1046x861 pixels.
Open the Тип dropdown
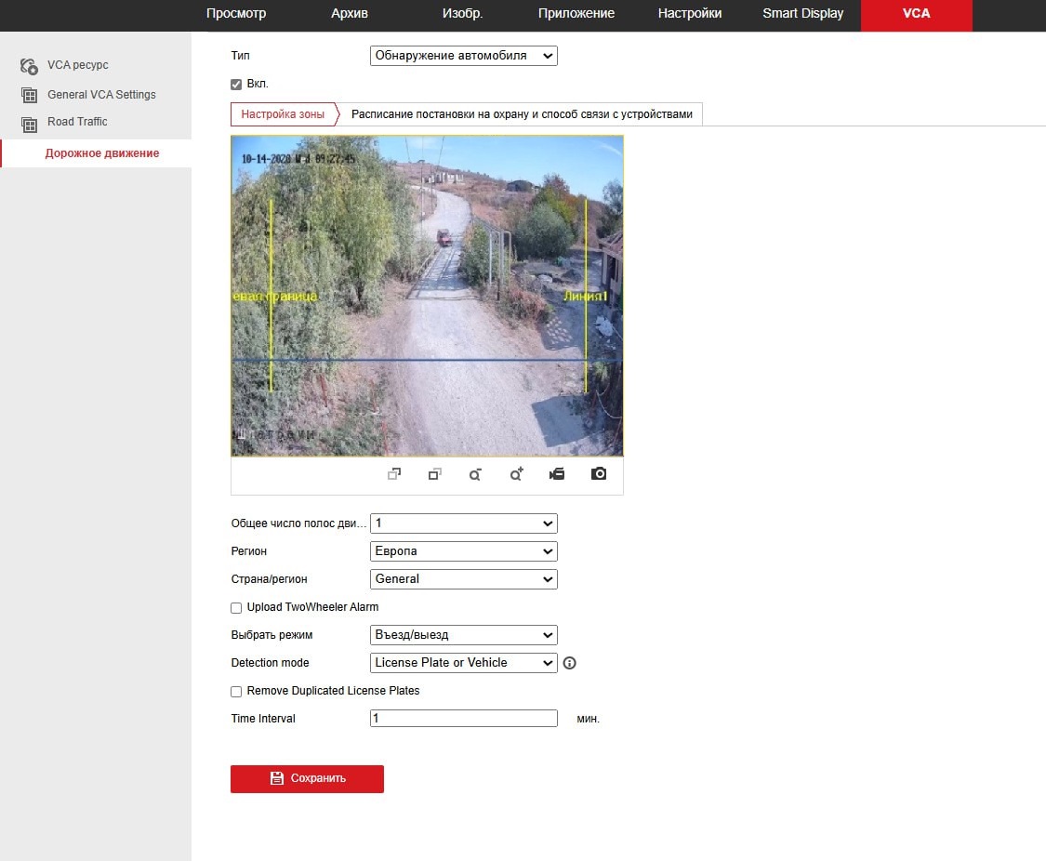tap(463, 56)
